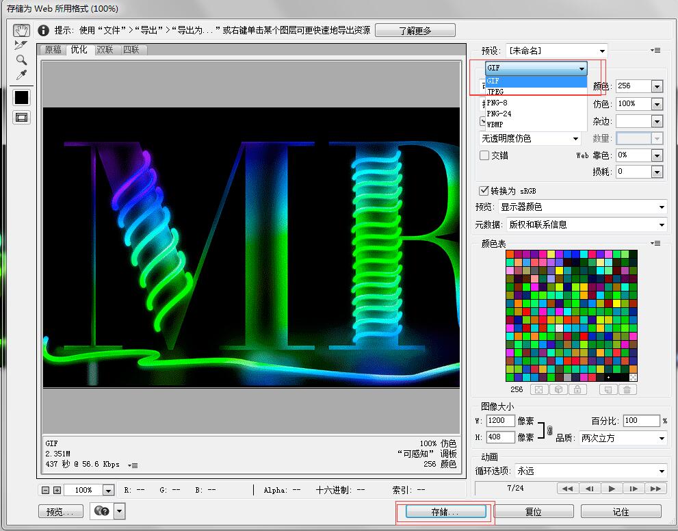This screenshot has height=531, width=678.
Task: Open the 颜色 colors count dropdown
Action: click(657, 86)
